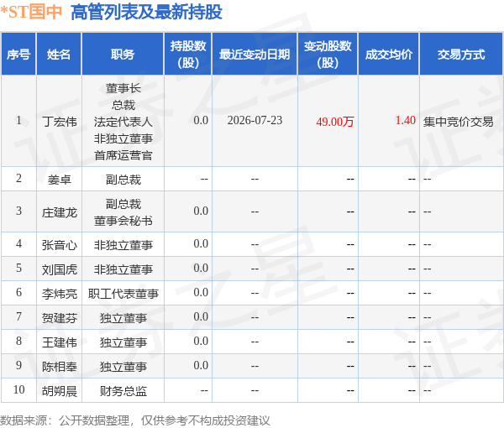Select the 变动股数(股) column header

[328, 55]
